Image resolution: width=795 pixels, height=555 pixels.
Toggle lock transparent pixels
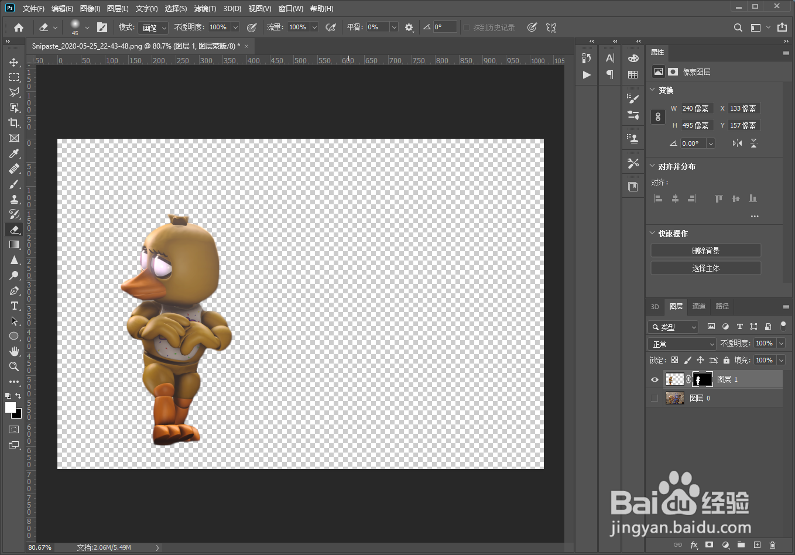674,360
